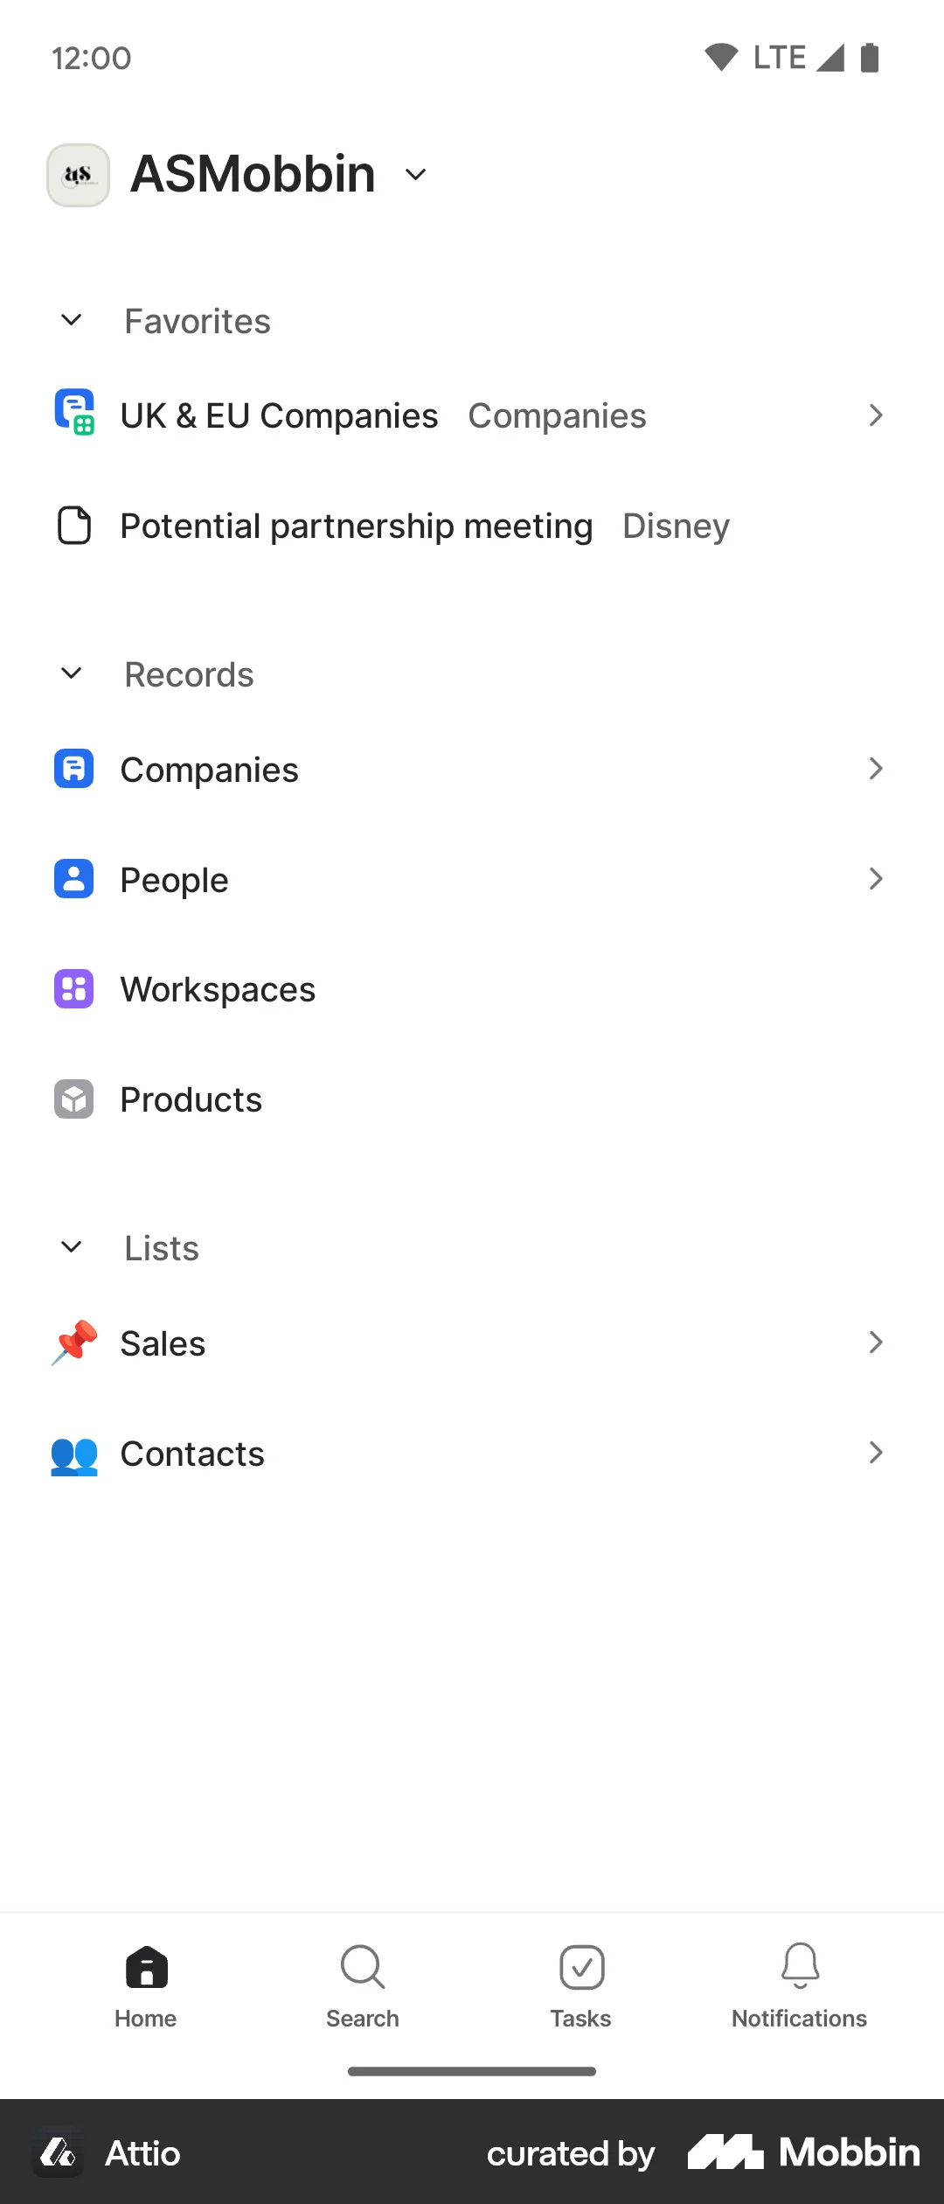
Task: Tap the Contacts people icon
Action: click(74, 1454)
